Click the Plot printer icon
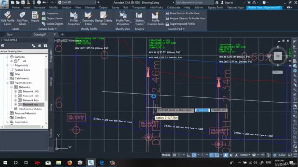The width and height of the screenshot is (298, 167). (39, 2)
